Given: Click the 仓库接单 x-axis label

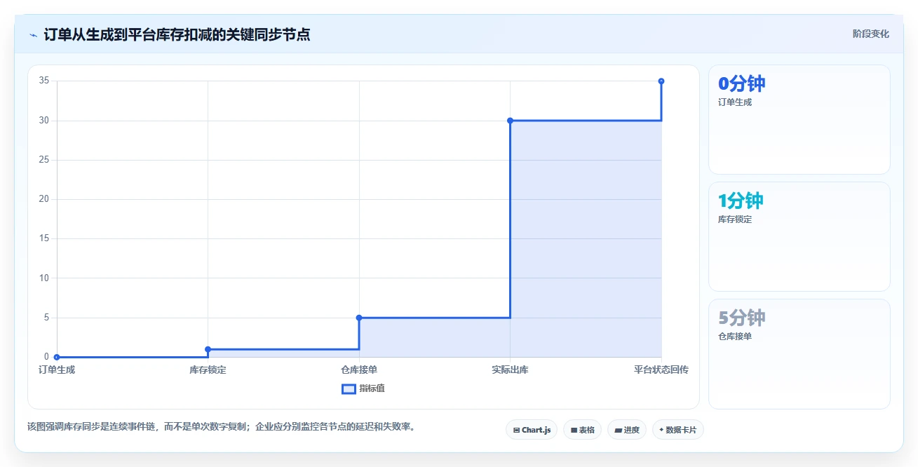Looking at the screenshot, I should pos(359,370).
